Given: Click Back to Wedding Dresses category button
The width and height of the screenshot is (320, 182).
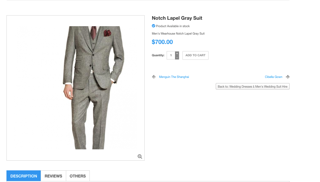Looking at the screenshot, I should (x=253, y=87).
